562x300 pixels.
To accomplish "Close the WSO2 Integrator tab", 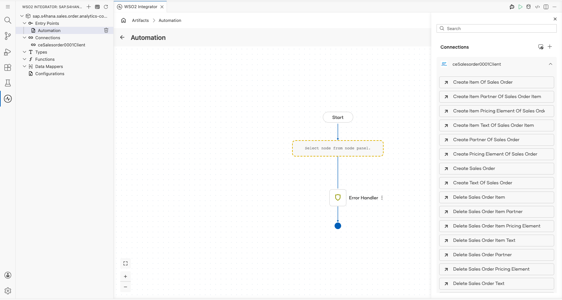I will click(162, 7).
